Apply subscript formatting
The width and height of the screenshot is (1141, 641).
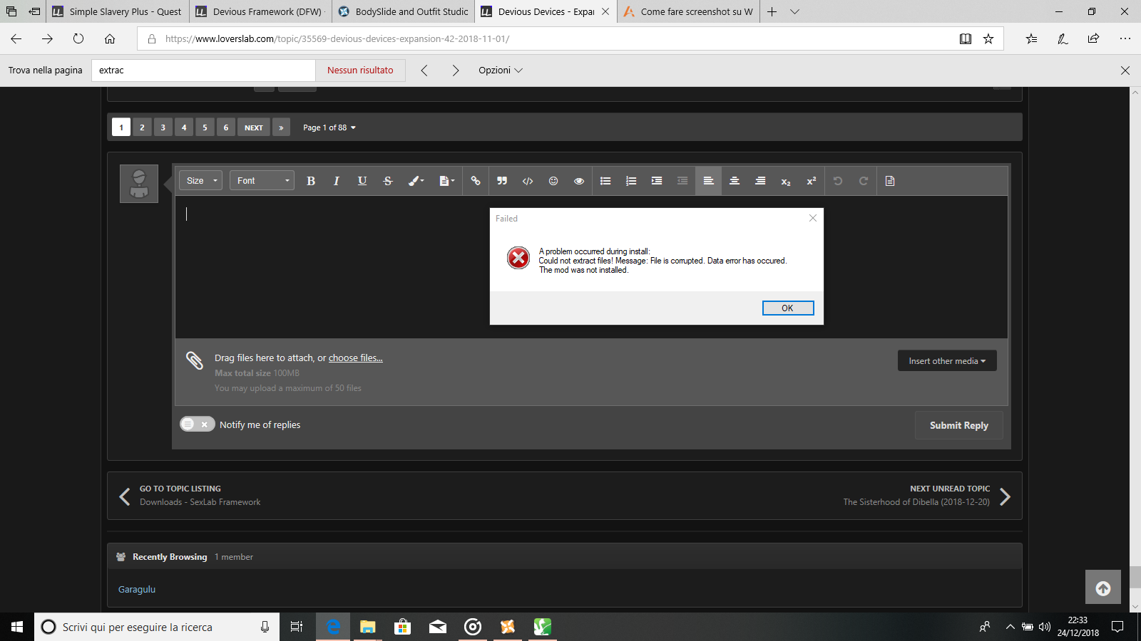coord(786,181)
